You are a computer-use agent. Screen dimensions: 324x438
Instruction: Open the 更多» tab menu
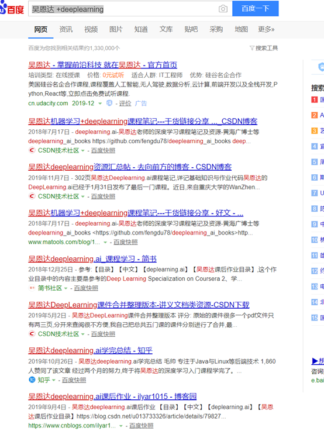(x=266, y=29)
